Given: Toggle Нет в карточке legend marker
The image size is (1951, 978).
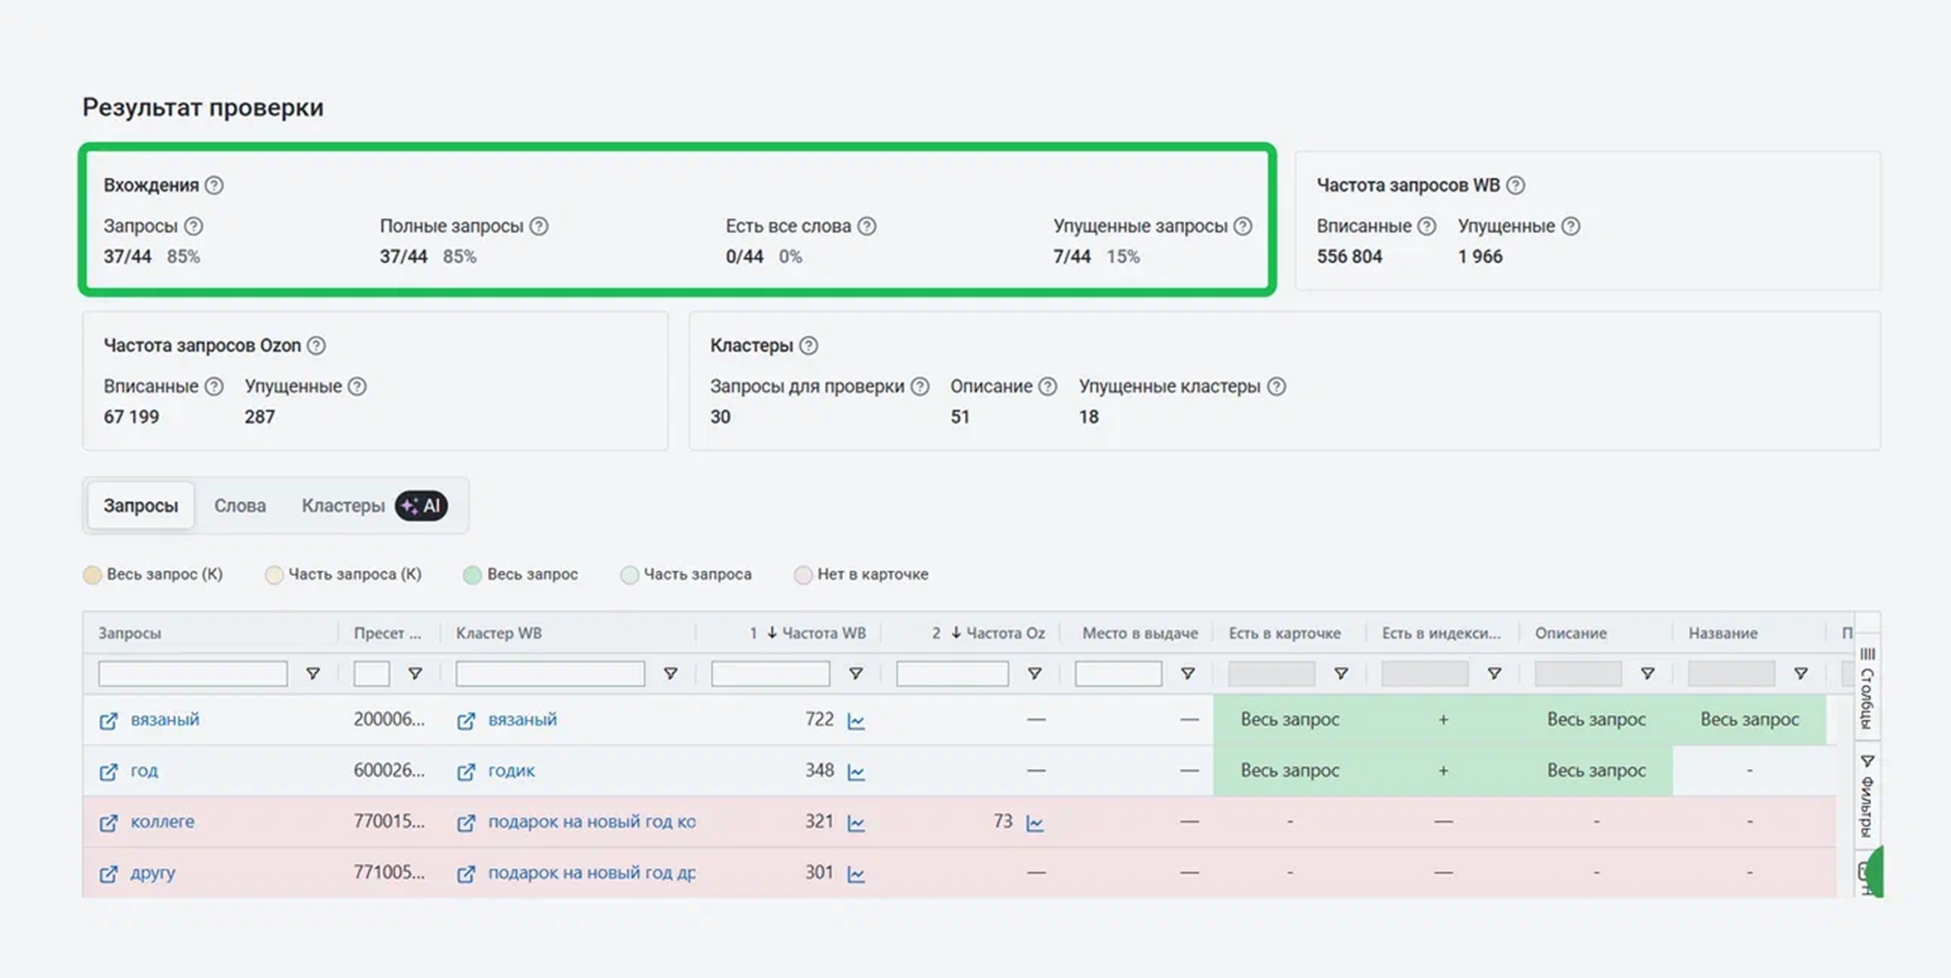Looking at the screenshot, I should [x=803, y=575].
